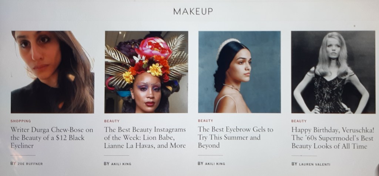Open the Durga Chew-Bose article thumbnail
Image resolution: width=379 pixels, height=176 pixels.
click(53, 72)
